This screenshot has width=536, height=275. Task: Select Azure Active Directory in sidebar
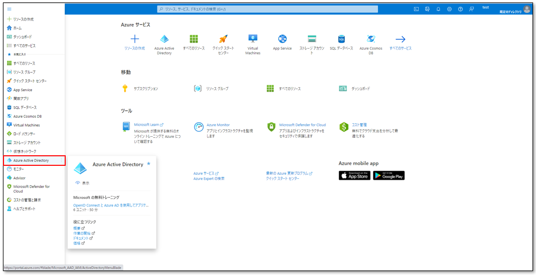(x=31, y=160)
